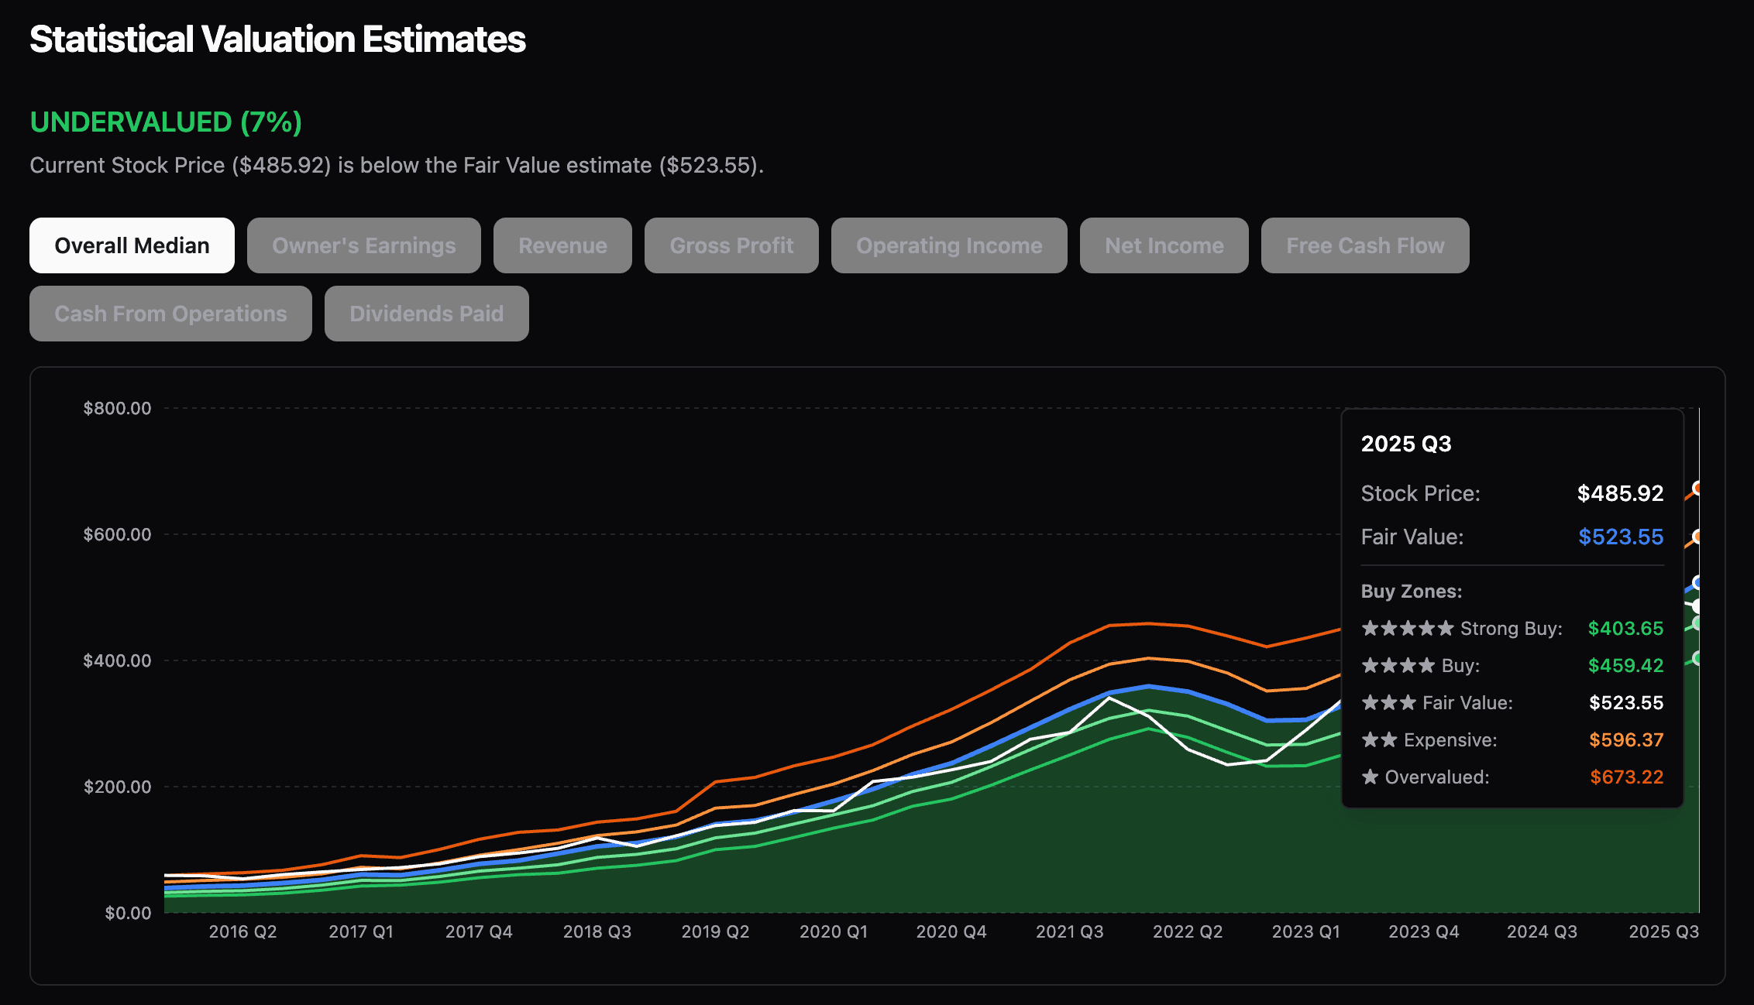Image resolution: width=1754 pixels, height=1005 pixels.
Task: Select the Operating Income metric
Action: 948,245
